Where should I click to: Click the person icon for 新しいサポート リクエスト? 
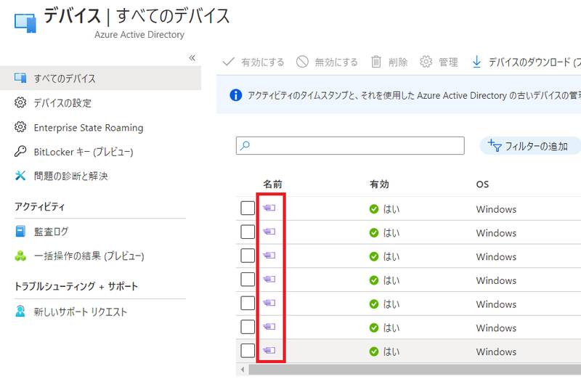click(20, 312)
